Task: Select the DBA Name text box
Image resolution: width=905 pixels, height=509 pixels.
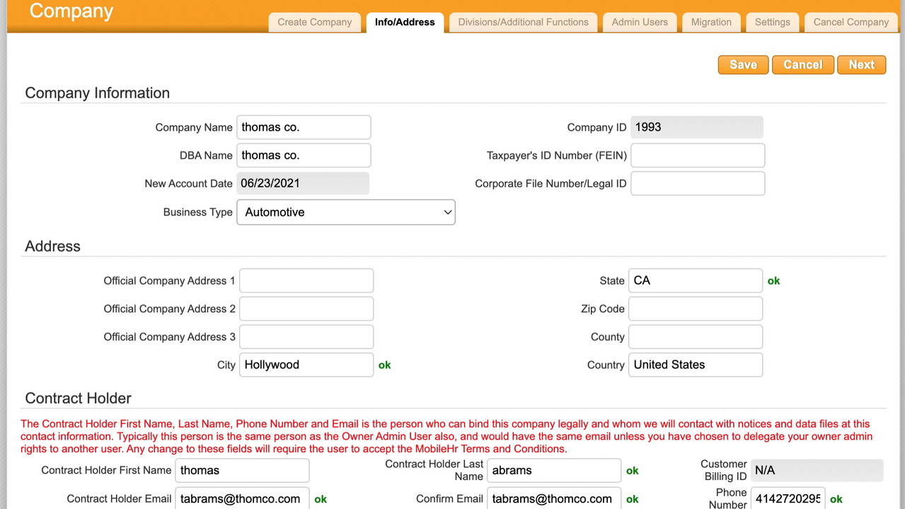Action: tap(304, 156)
